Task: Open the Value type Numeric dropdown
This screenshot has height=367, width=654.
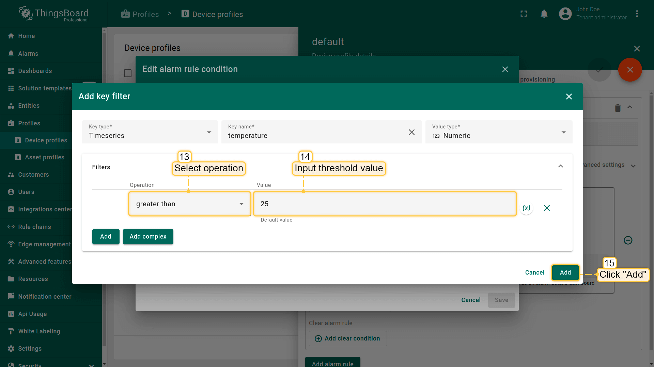Action: pyautogui.click(x=498, y=132)
